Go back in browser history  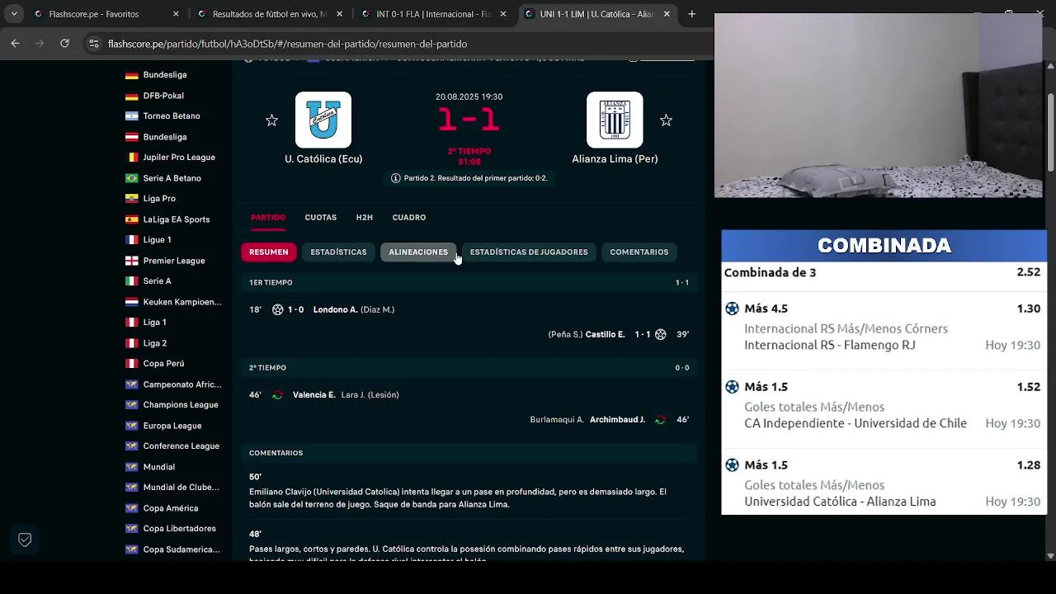coord(16,44)
